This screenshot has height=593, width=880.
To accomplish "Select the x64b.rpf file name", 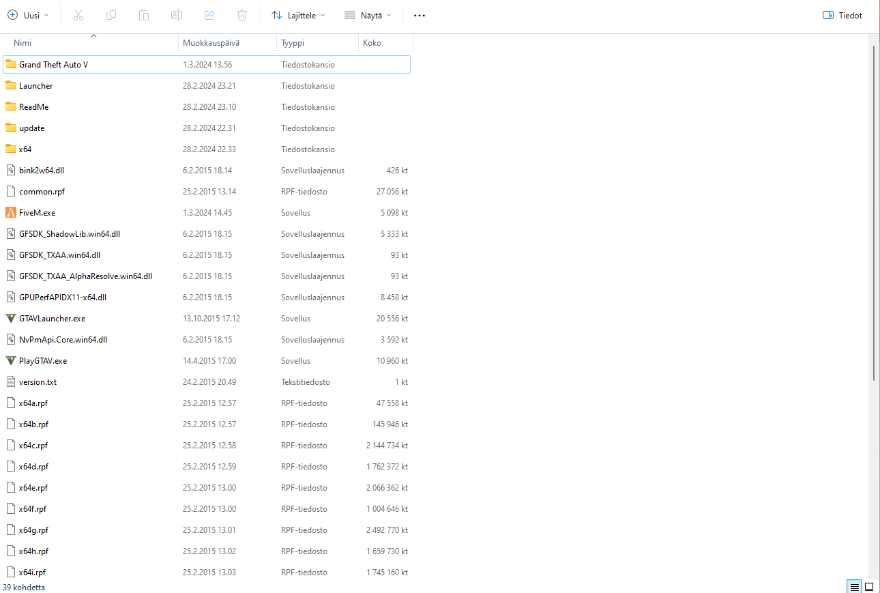I will pos(33,424).
